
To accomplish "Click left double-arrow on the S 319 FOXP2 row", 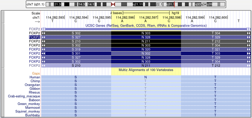I will pos(43,49).
